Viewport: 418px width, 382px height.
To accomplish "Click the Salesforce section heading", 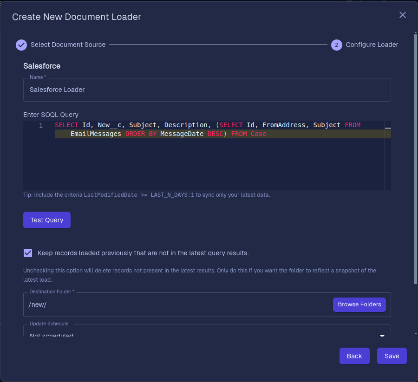I will point(42,66).
